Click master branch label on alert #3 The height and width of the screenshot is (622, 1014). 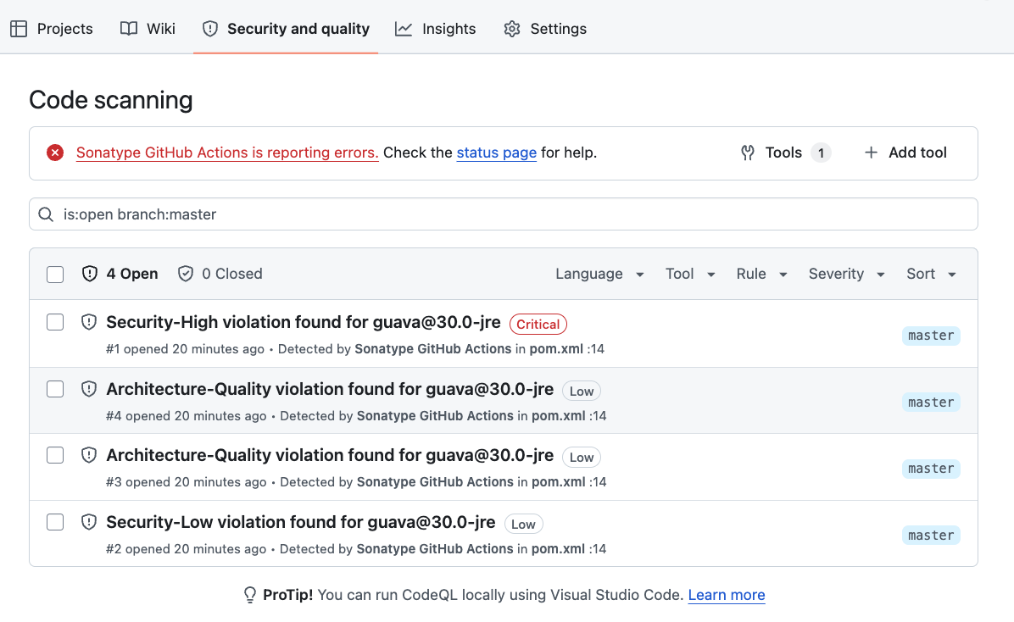pyautogui.click(x=931, y=469)
